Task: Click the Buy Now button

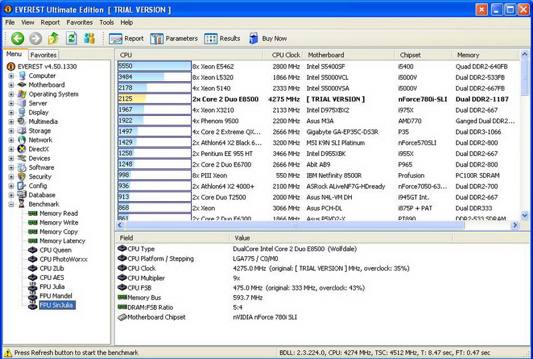Action: [268, 39]
